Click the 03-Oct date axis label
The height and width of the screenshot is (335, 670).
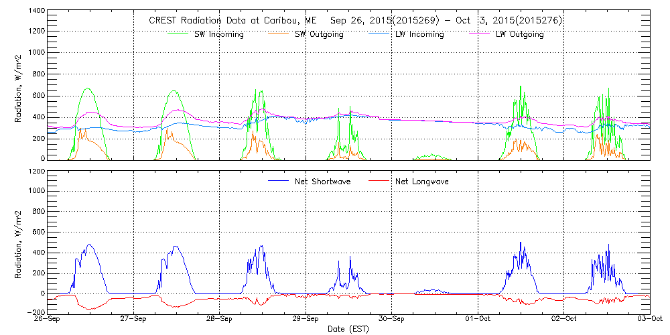(647, 319)
